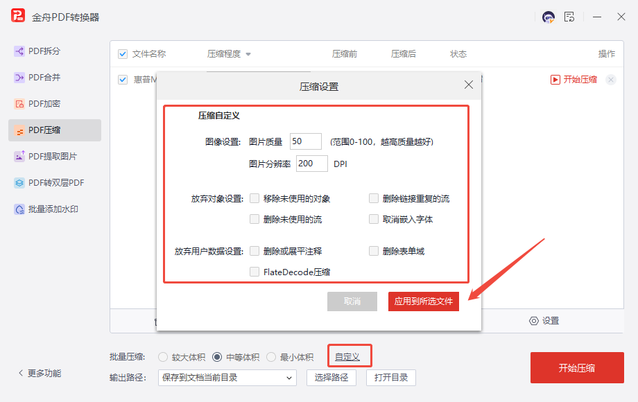Screen dimensions: 638x402
Task: Click the 文件名称 column header
Action: (x=149, y=54)
